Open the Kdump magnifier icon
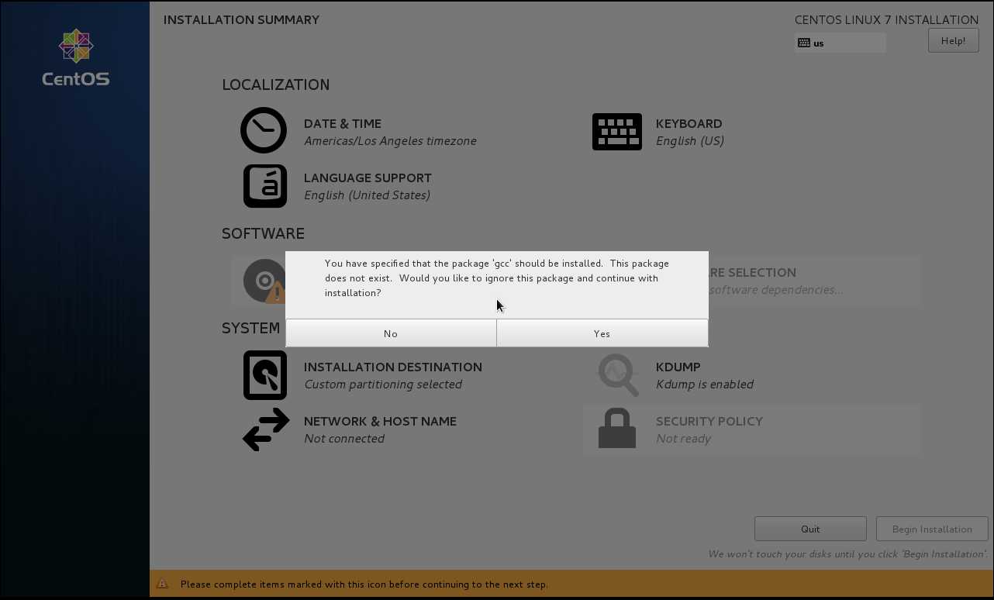The height and width of the screenshot is (600, 994). click(618, 375)
